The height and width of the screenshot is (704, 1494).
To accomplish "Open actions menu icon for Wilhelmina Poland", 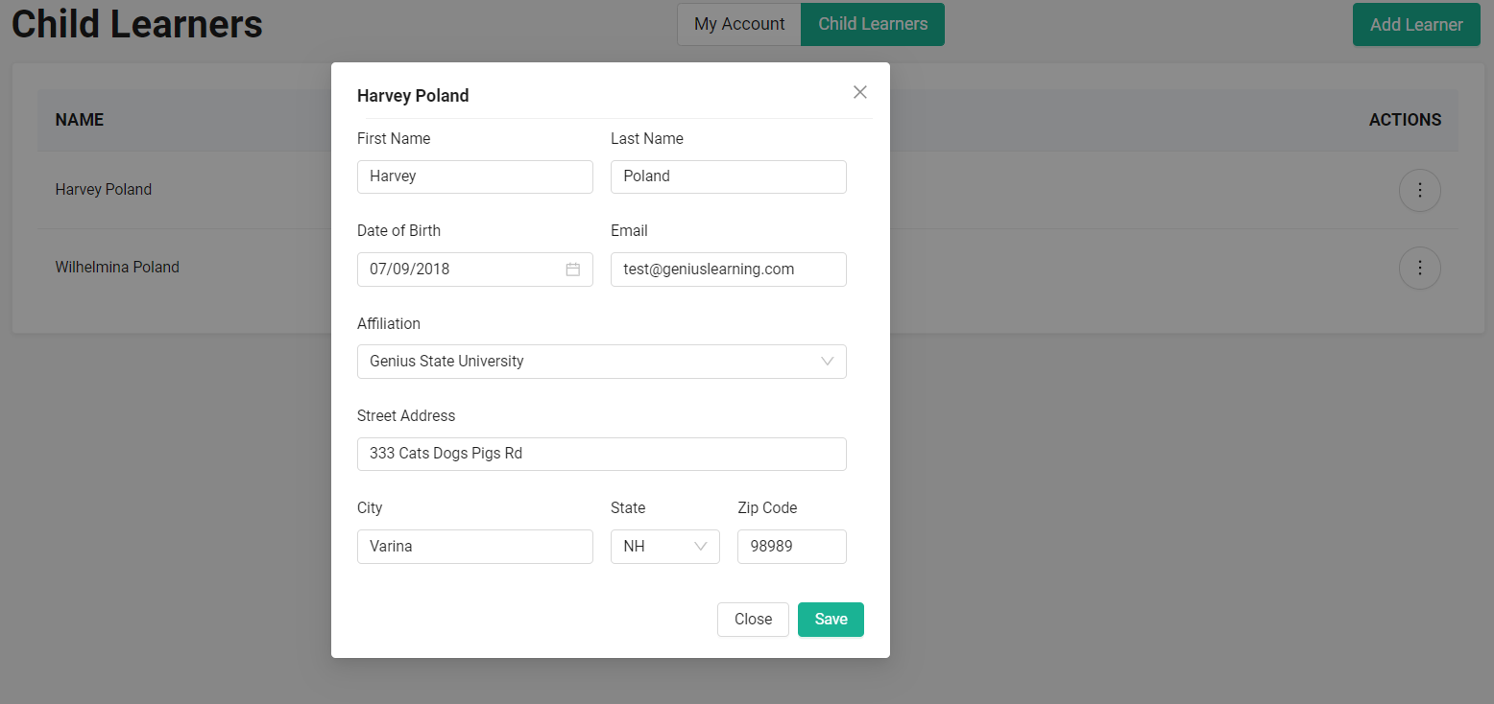I will point(1419,268).
